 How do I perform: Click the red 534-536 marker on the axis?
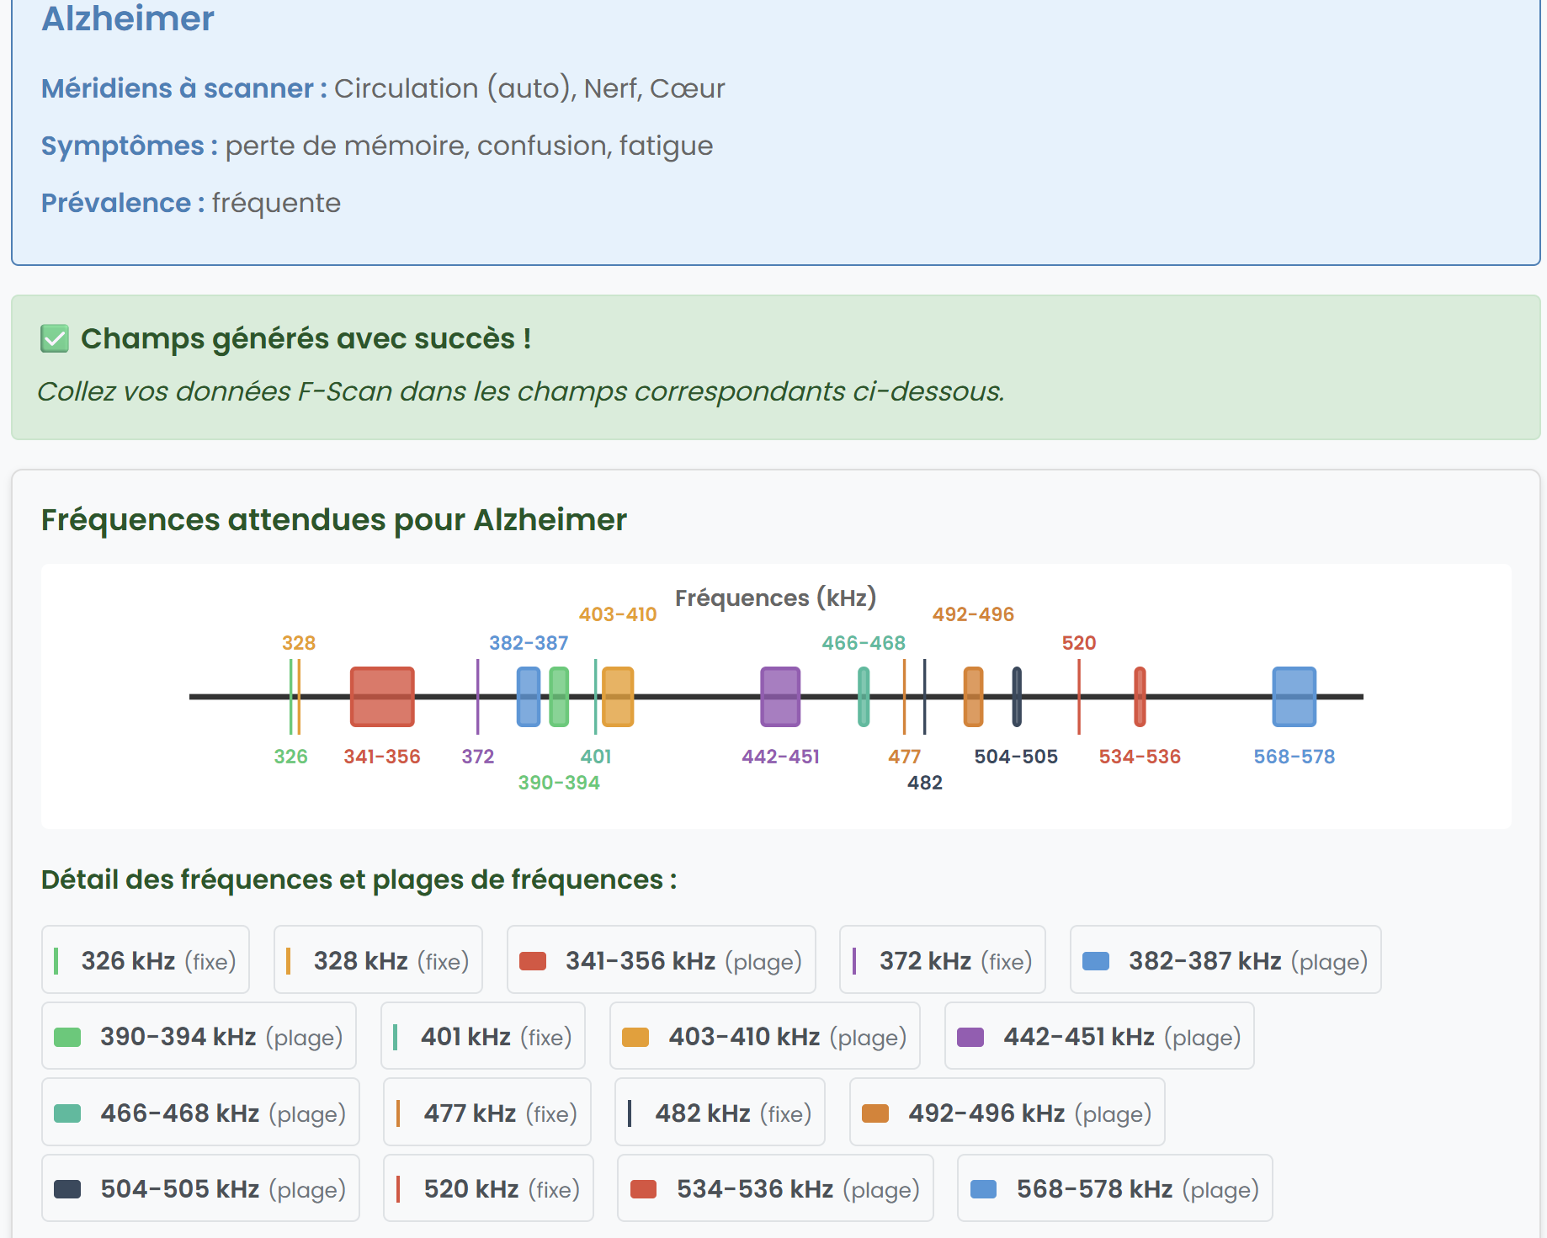(x=1140, y=697)
